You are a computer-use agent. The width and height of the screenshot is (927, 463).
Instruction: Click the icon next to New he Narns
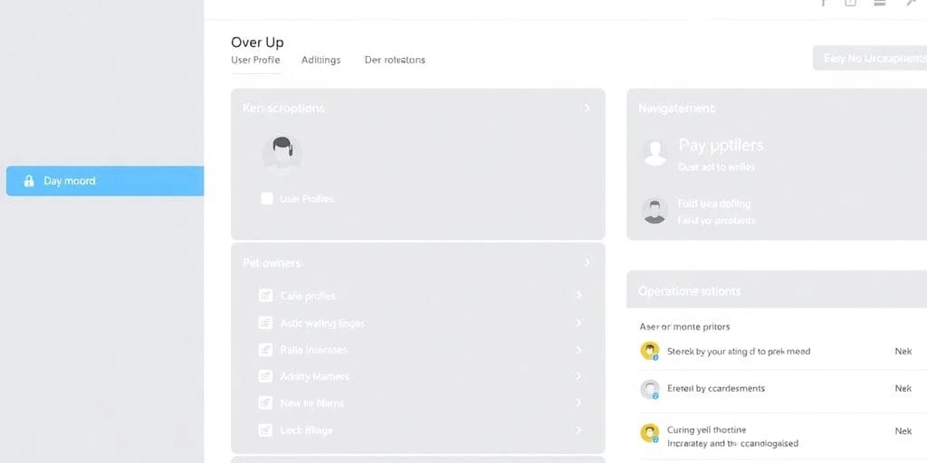coord(265,402)
